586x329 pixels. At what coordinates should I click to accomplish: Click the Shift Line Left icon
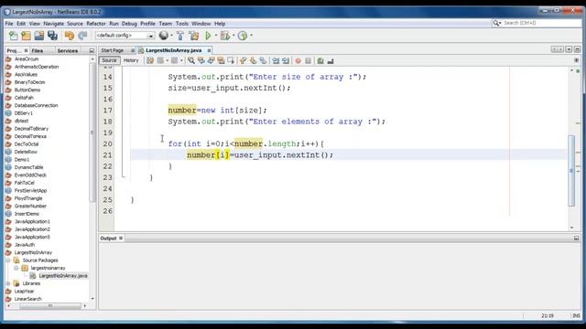point(276,60)
